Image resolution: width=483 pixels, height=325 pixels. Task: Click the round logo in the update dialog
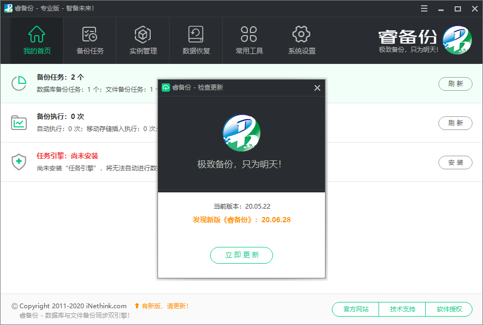coord(241,133)
